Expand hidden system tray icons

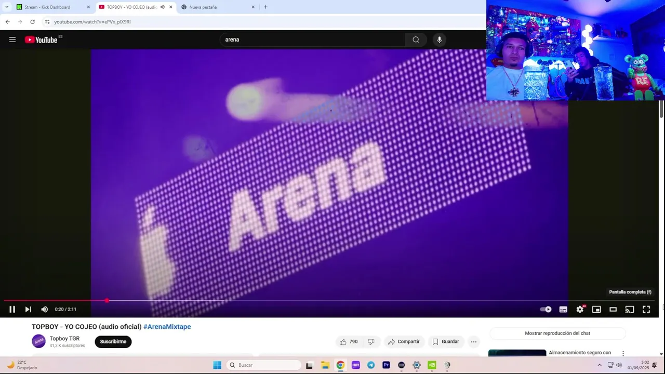(599, 365)
